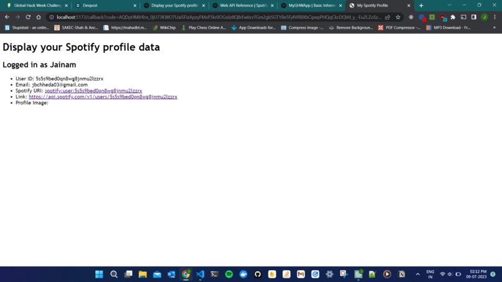Viewport: 502px width, 282px height.
Task: Open the tab search dropdown arrow
Action: coord(450,5)
